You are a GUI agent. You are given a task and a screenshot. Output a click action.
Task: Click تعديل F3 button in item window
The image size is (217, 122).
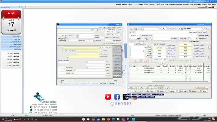[193, 91]
